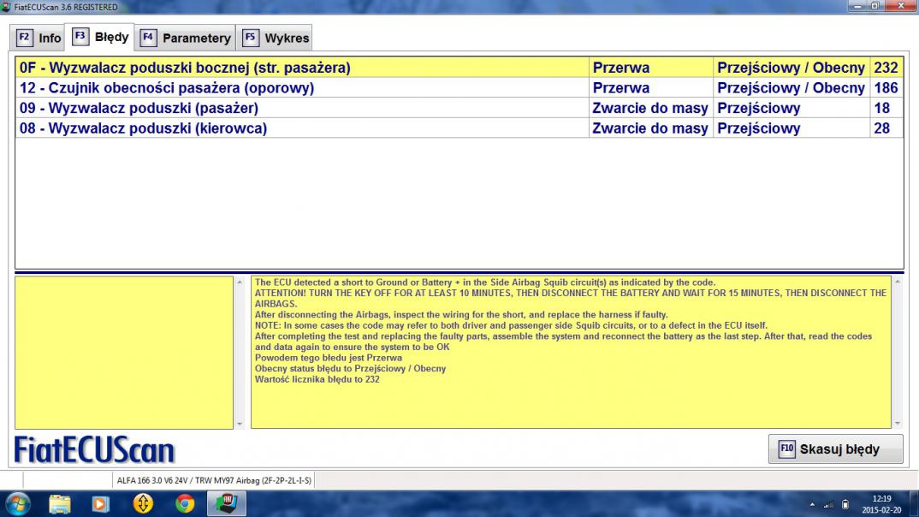Switch to the Błędy tab

[99, 37]
